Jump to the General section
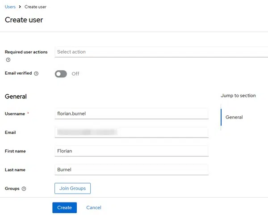 click(234, 117)
